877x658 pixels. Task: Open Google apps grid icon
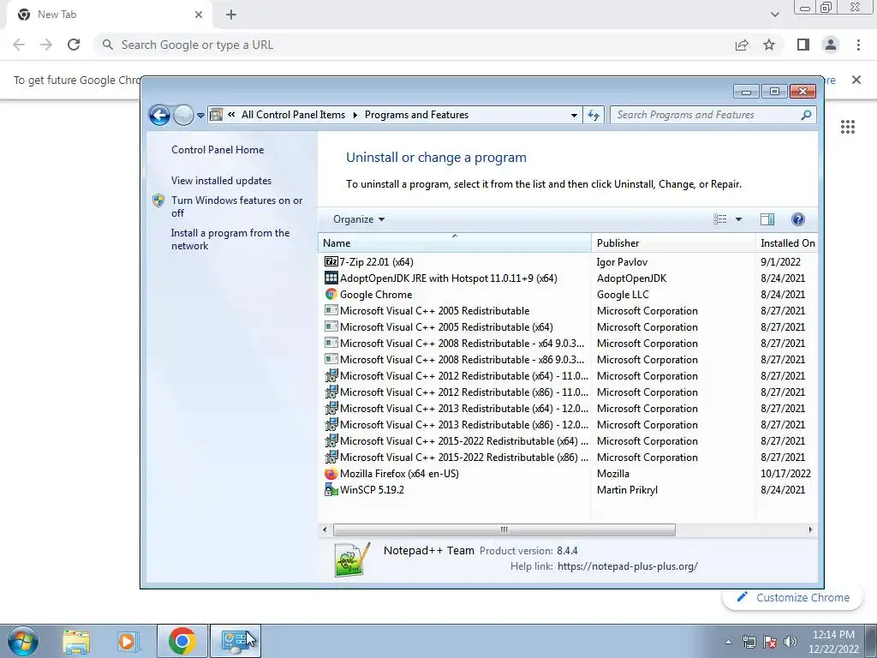pos(848,127)
